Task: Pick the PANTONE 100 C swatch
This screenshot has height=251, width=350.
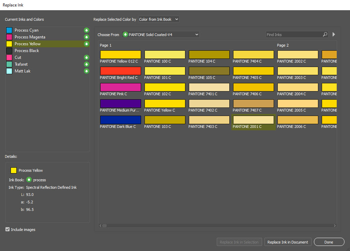Action: (x=165, y=54)
